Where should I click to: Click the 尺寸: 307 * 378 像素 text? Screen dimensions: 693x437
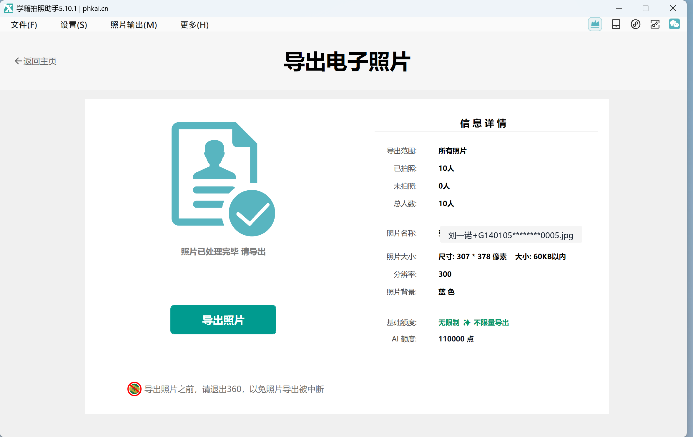coord(472,256)
